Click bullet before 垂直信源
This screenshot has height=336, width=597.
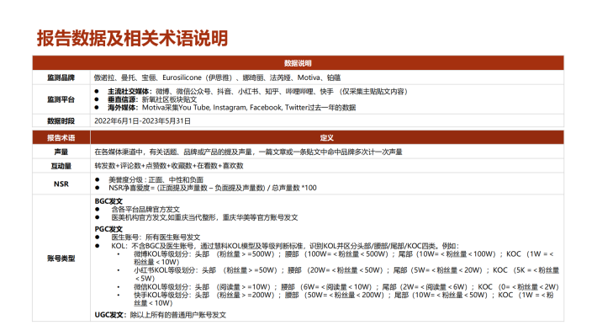click(97, 99)
